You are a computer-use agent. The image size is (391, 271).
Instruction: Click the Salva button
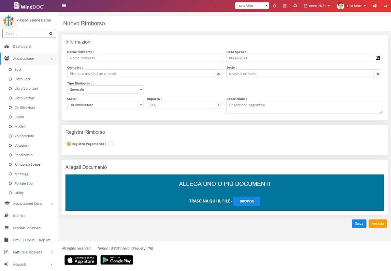359,223
